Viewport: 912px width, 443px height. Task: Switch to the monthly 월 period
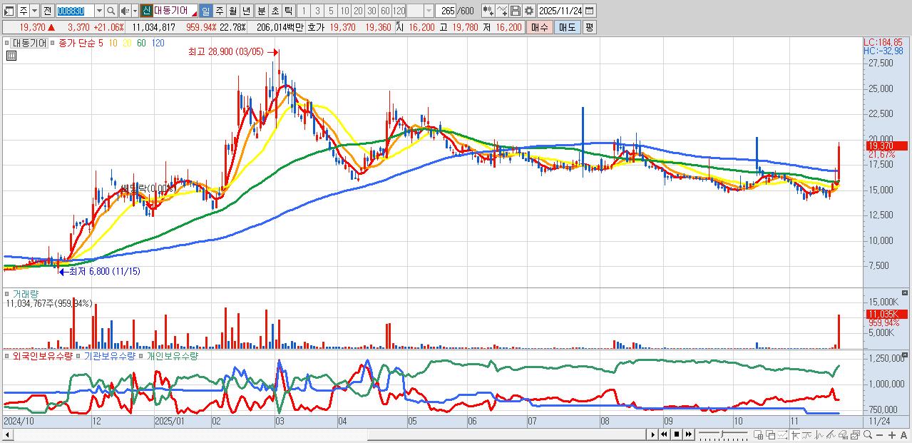click(232, 11)
